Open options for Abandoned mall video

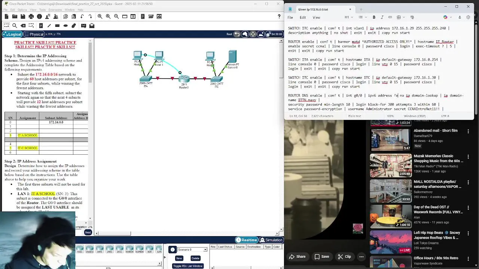[x=468, y=131]
